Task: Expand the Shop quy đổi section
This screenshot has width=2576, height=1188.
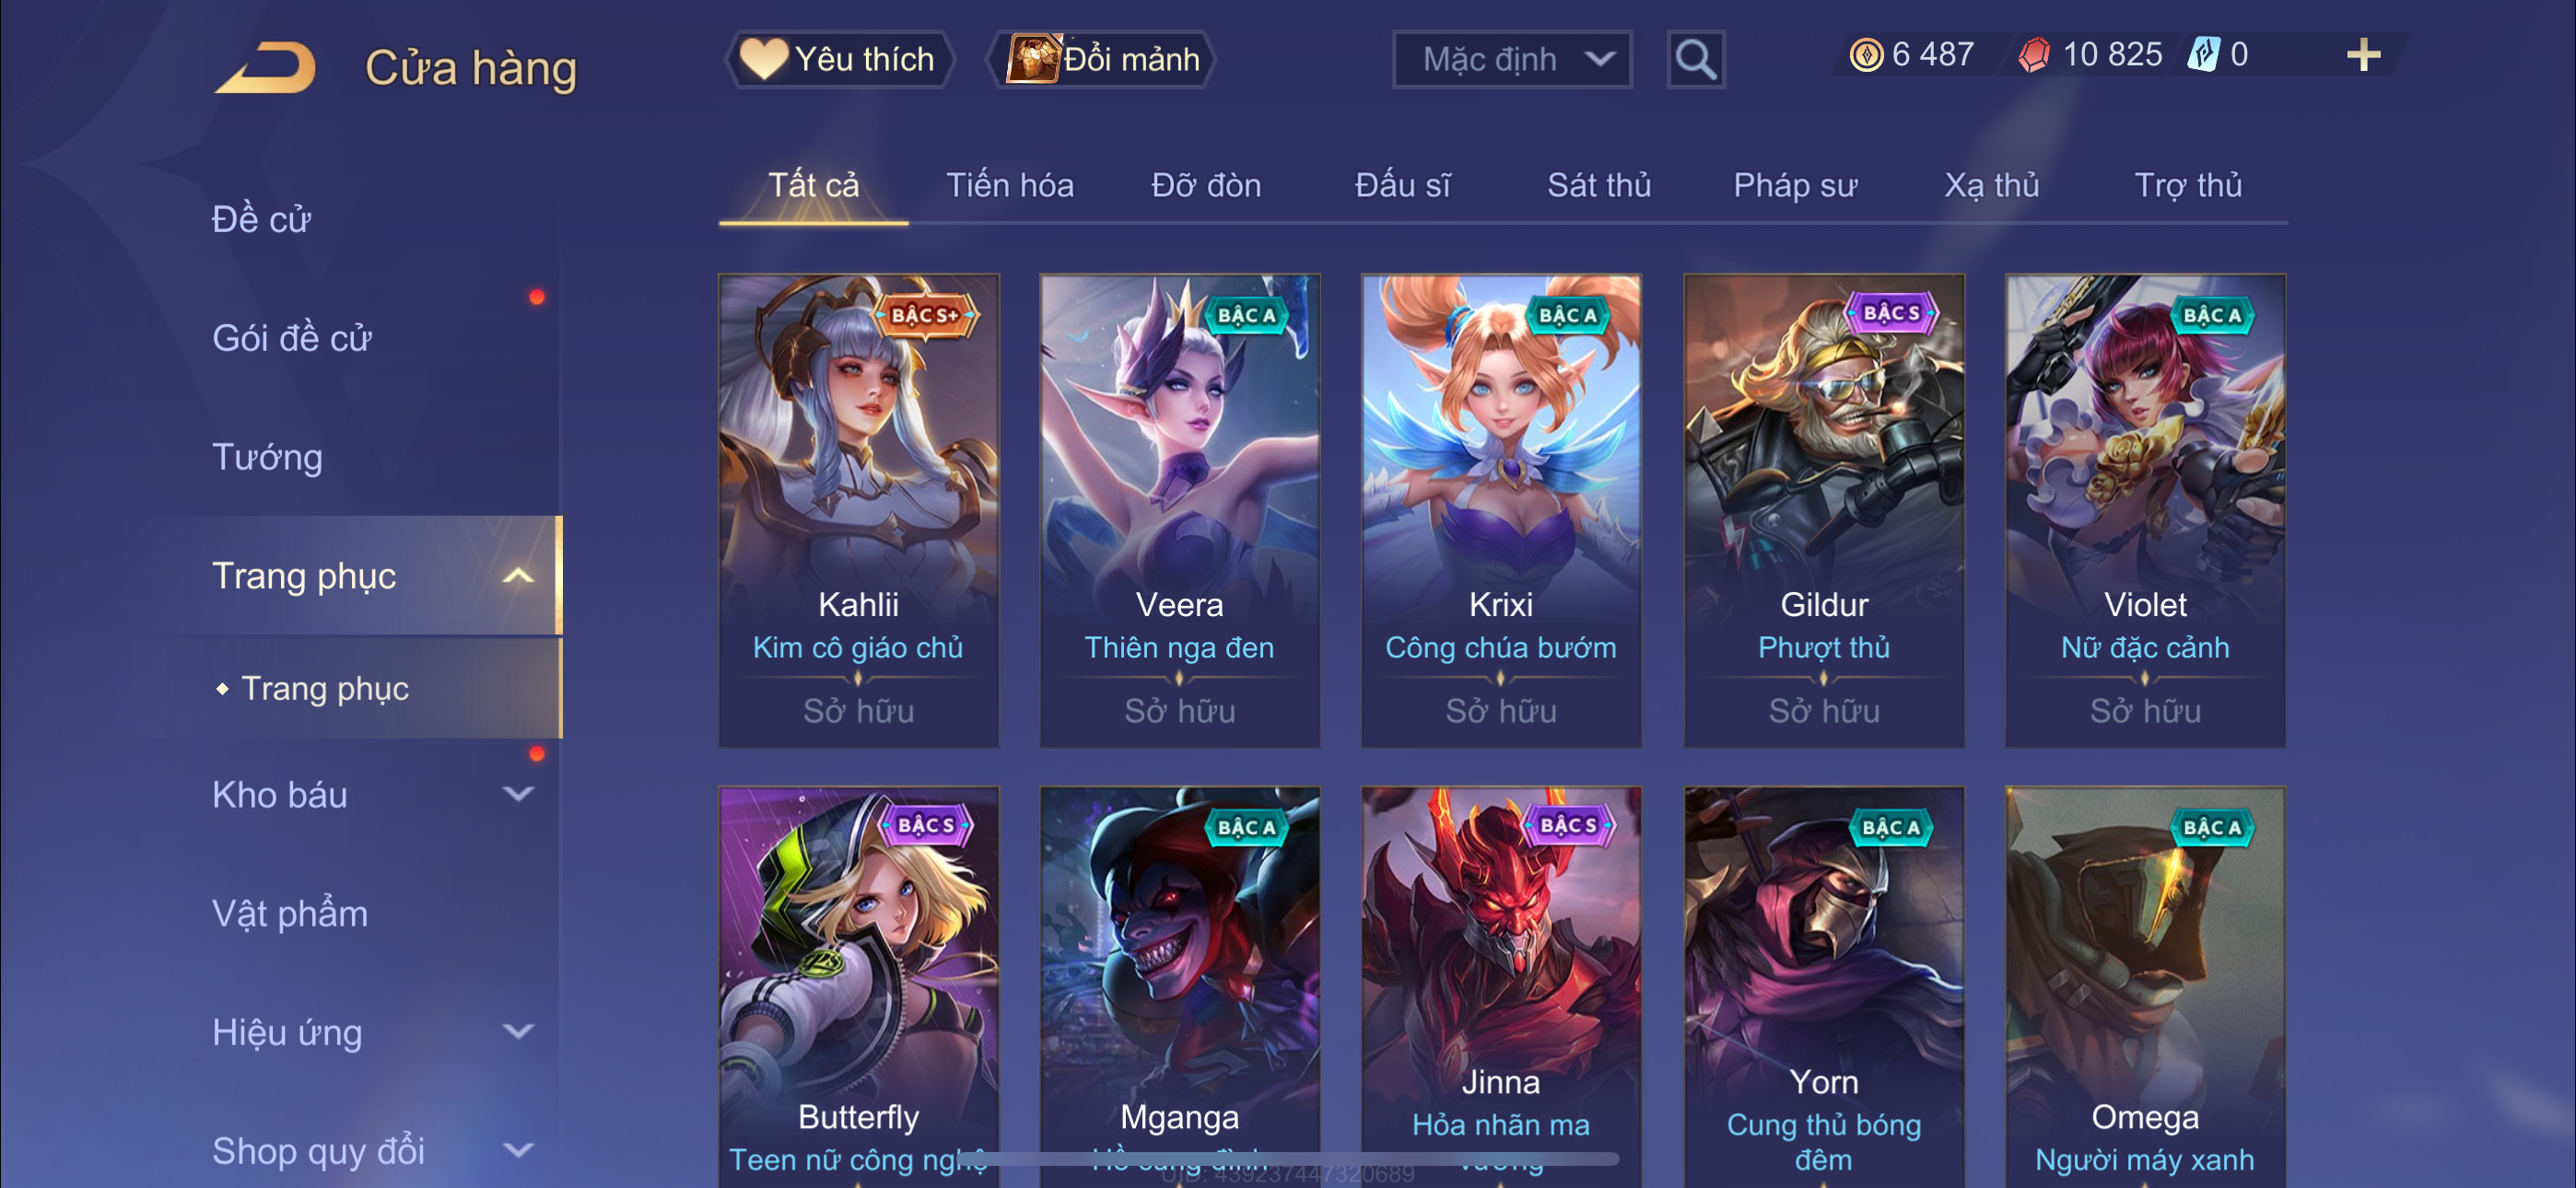Action: (517, 1151)
